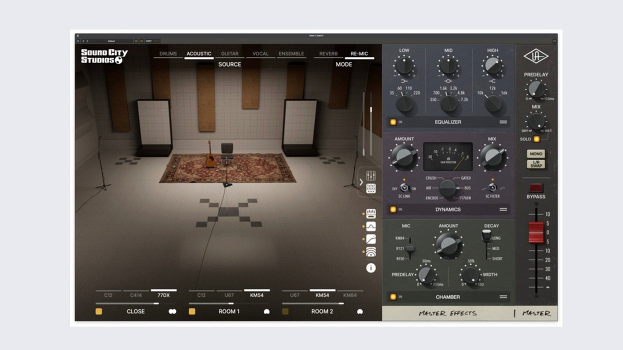Toggle the SOLO button
Image resolution: width=623 pixels, height=350 pixels.
(x=536, y=139)
